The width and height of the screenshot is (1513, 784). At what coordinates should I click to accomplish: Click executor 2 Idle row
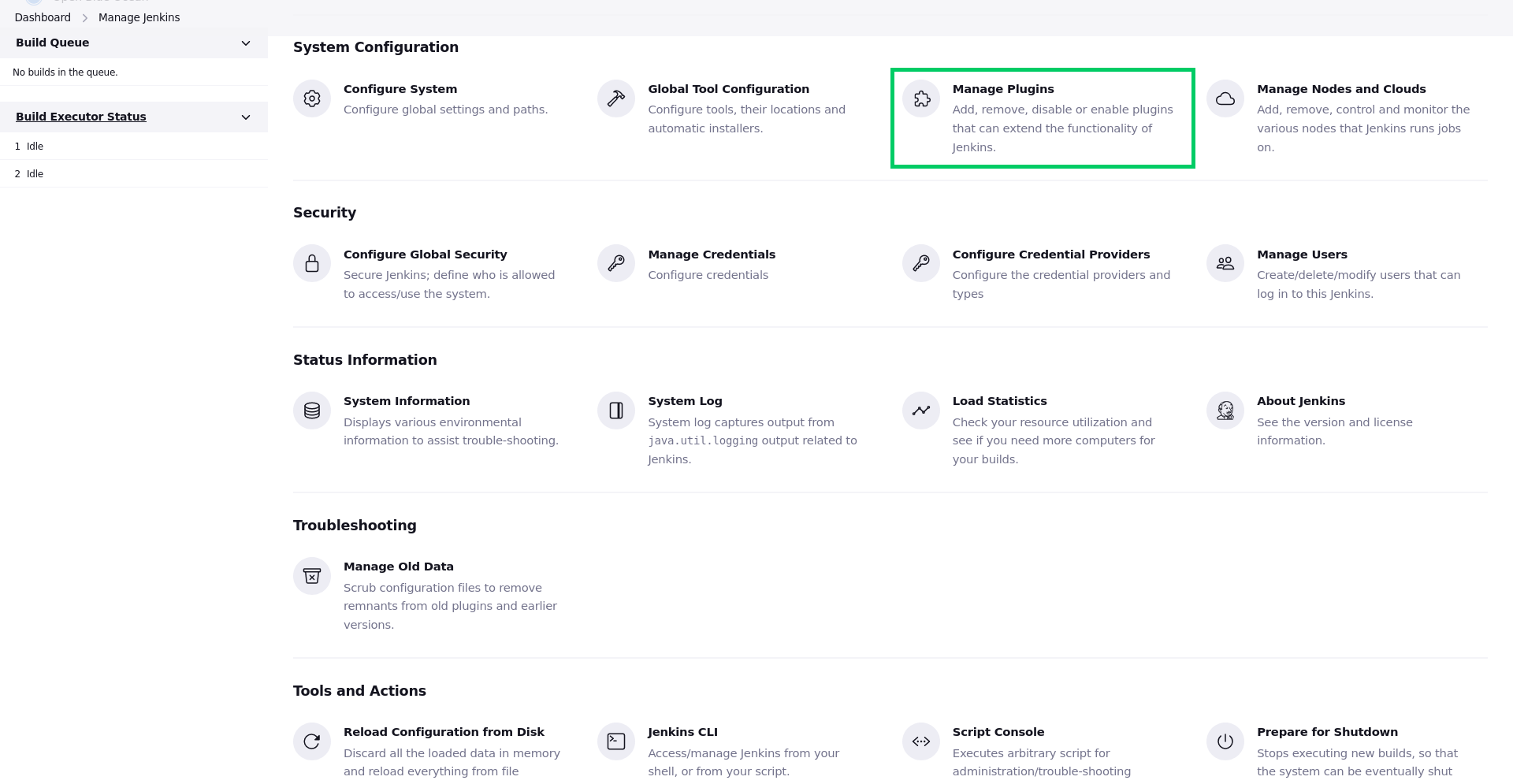point(134,174)
